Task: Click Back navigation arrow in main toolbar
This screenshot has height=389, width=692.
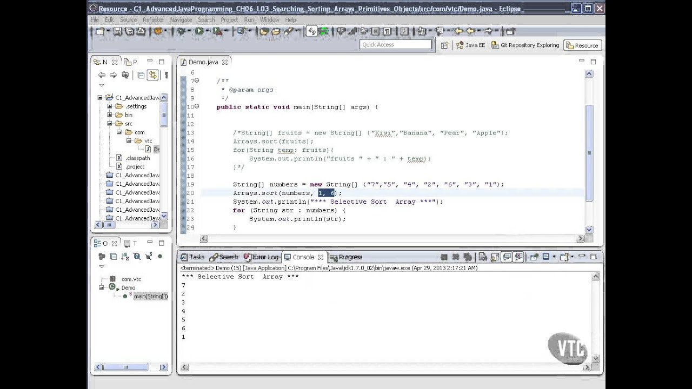Action: click(470, 31)
